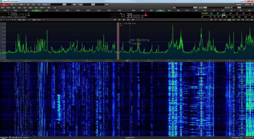Click the small window icon next to About
Image resolution: width=254 pixels, height=139 pixels.
coord(252,4)
